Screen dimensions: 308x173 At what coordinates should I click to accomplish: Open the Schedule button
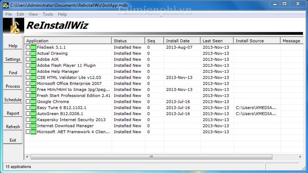pos(13,97)
